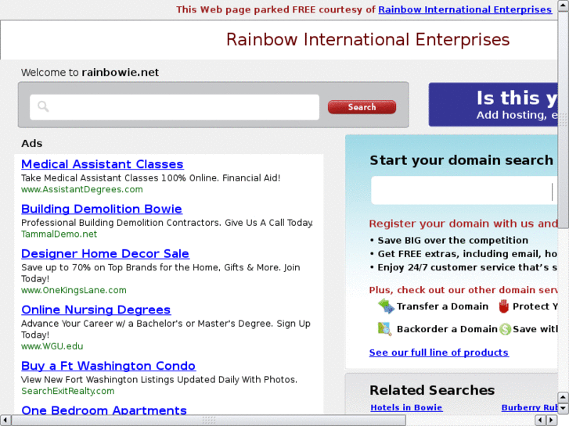Click the red hand Protect icon
The width and height of the screenshot is (569, 426).
click(x=504, y=306)
